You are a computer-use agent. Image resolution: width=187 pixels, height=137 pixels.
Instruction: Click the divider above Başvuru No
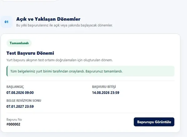point(90,113)
